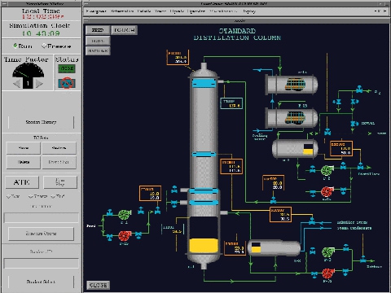Click the TOUCH button

coord(125,30)
